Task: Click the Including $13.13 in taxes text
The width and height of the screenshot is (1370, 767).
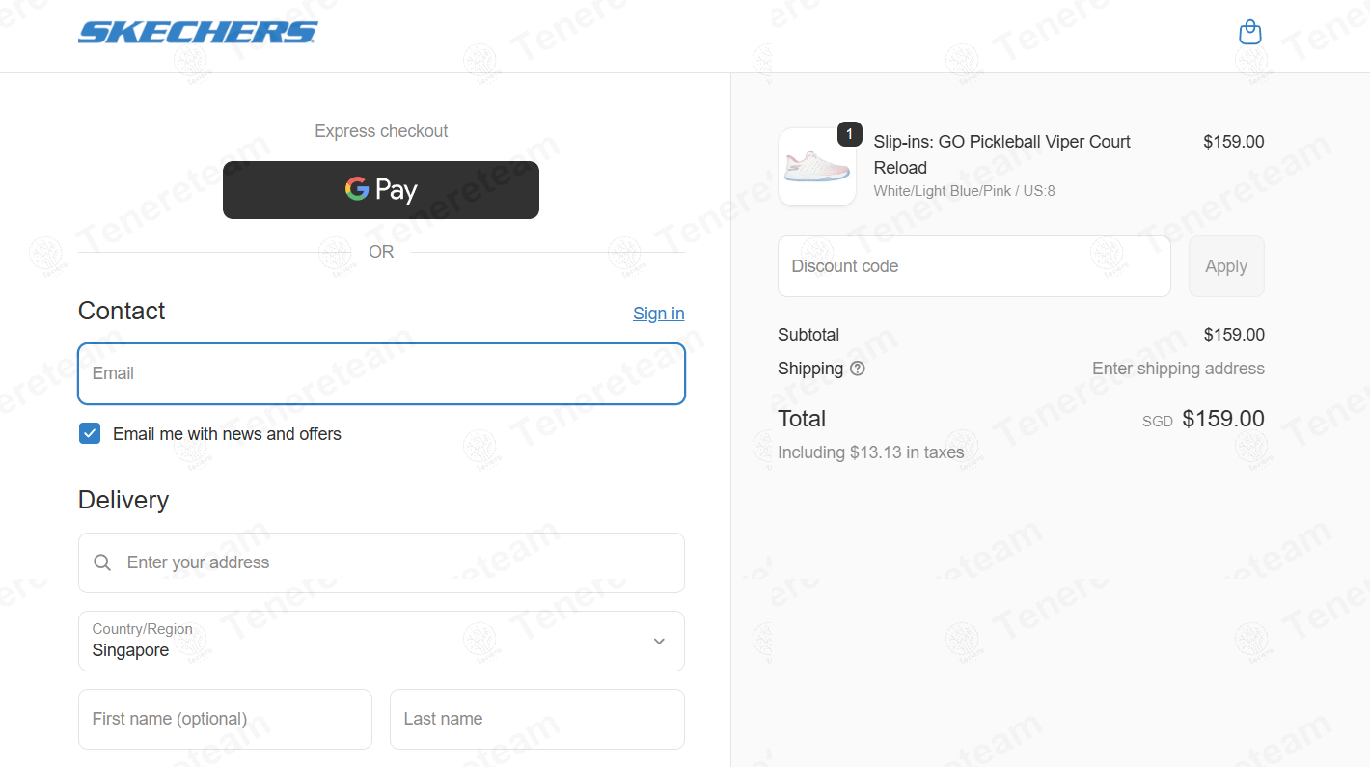Action: [871, 452]
